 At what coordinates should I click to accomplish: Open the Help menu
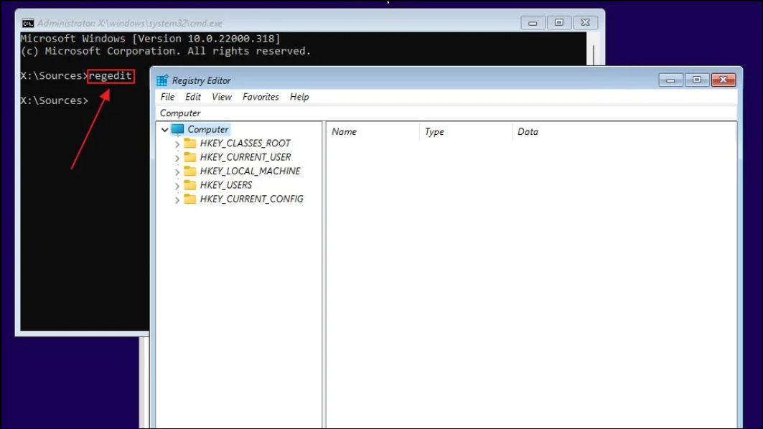tap(299, 97)
